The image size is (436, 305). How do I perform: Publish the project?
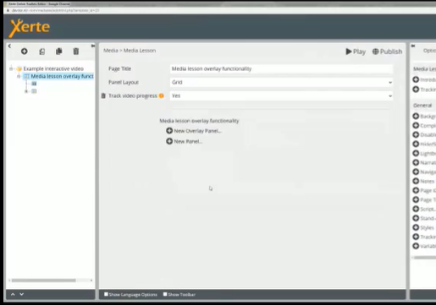(387, 52)
